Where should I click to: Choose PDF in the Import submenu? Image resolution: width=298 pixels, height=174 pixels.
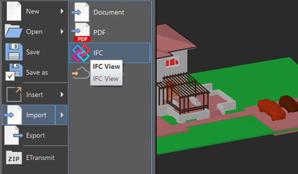click(x=110, y=33)
